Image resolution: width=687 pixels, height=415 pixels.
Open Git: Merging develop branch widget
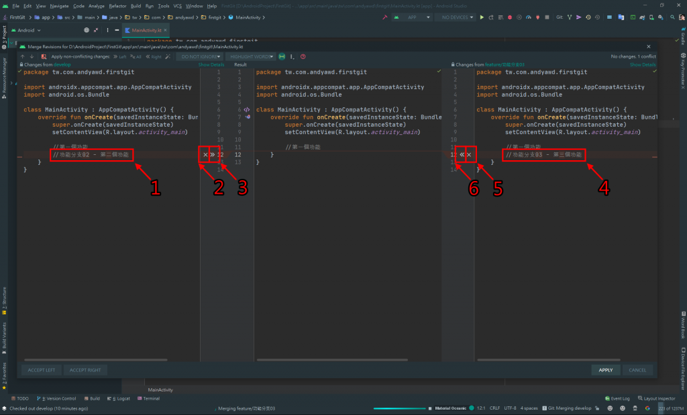point(566,408)
